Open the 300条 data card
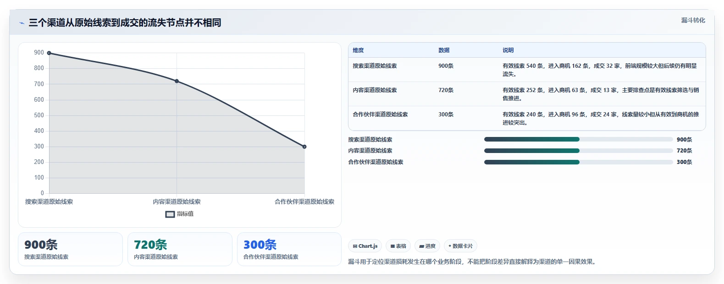Screen dimensions: 724x284 [x=289, y=249]
